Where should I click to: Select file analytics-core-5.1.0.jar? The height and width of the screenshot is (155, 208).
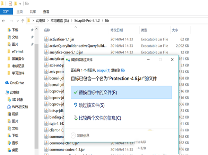[x=66, y=52]
